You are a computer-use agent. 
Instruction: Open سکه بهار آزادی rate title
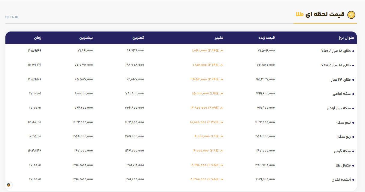pos(339,108)
